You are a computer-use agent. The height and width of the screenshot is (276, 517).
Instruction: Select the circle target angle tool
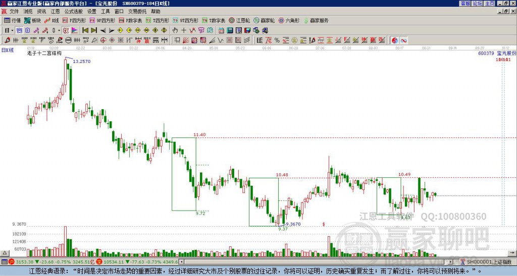point(103,40)
